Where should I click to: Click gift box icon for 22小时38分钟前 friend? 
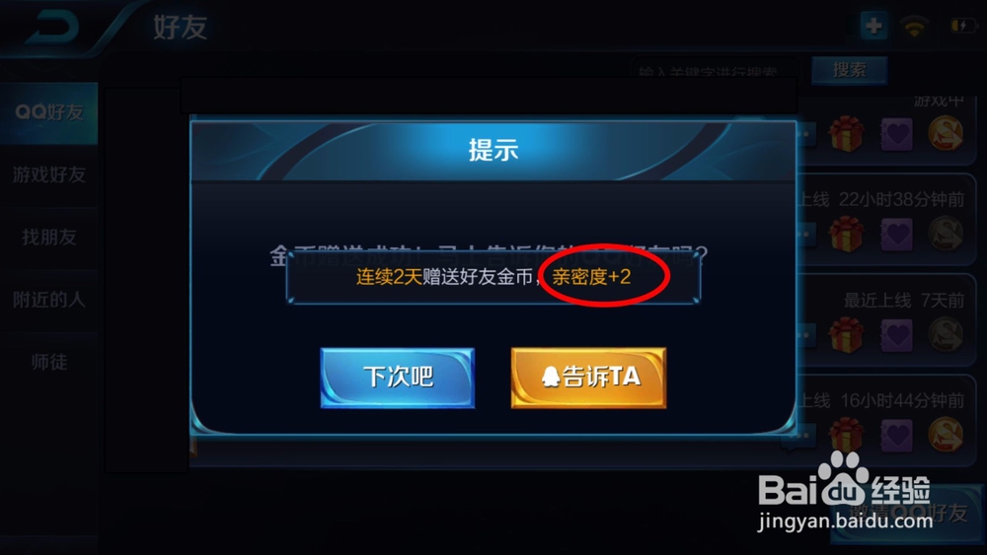[847, 234]
